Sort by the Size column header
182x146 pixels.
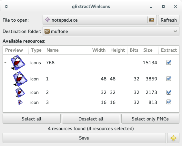pos(150,50)
